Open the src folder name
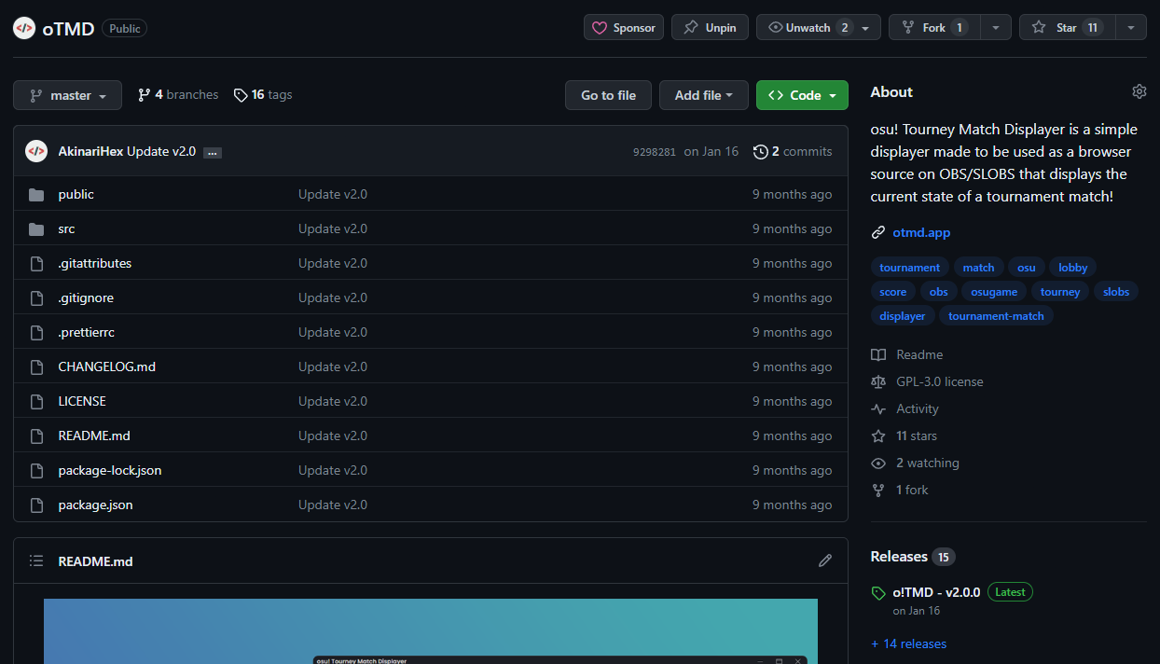 tap(66, 228)
